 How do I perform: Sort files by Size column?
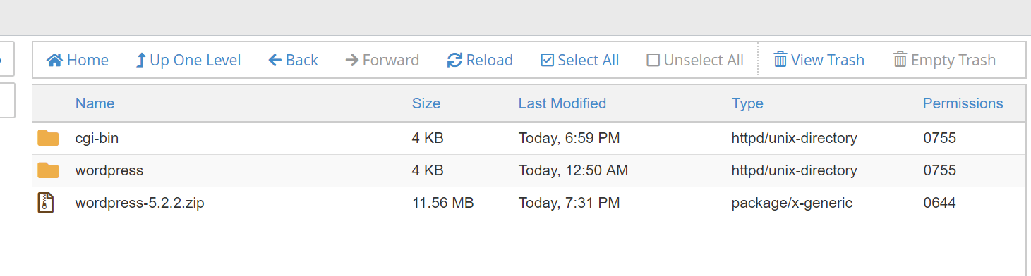pos(426,103)
